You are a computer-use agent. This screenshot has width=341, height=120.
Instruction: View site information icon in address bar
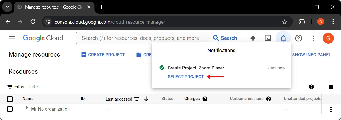coord(48,22)
